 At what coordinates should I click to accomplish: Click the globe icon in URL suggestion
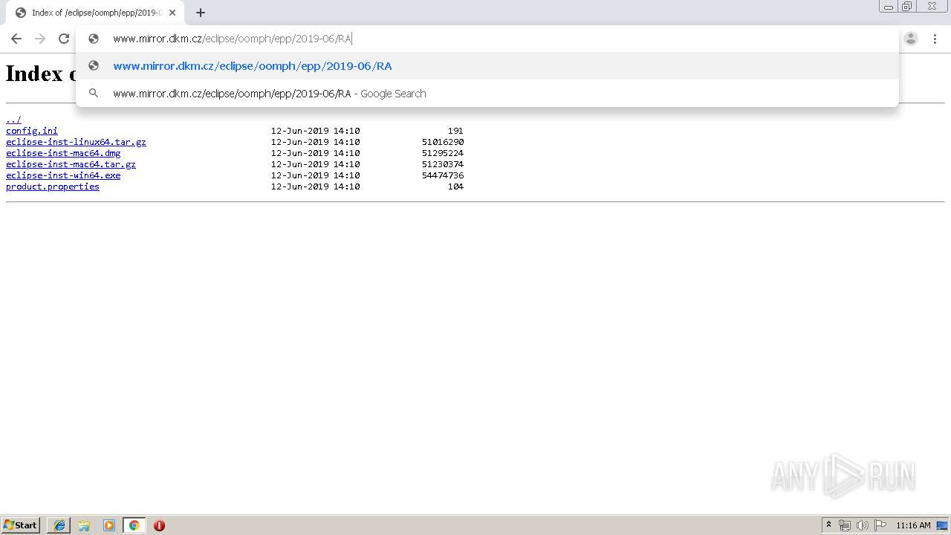94,65
